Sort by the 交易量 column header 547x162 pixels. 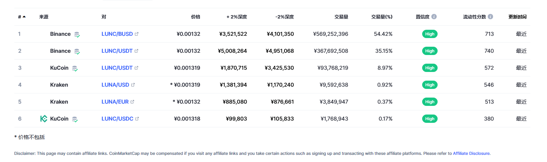(x=341, y=17)
